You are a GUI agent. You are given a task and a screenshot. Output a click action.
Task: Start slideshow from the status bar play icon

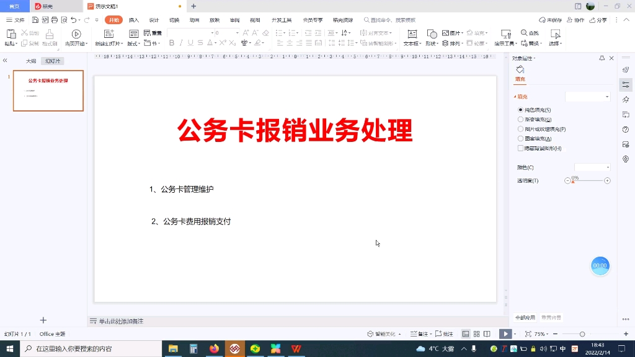click(505, 333)
